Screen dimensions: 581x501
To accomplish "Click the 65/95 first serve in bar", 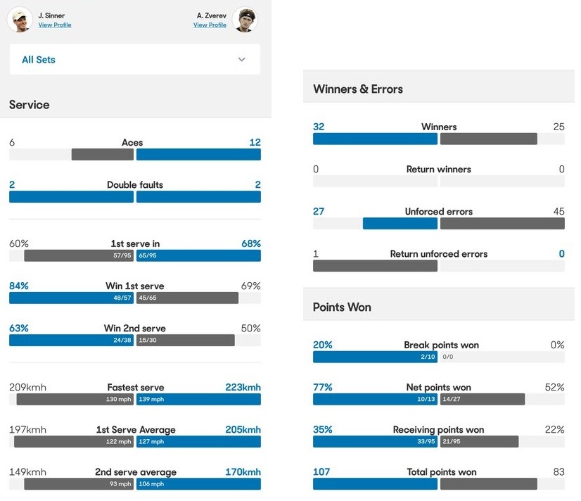I will point(198,255).
